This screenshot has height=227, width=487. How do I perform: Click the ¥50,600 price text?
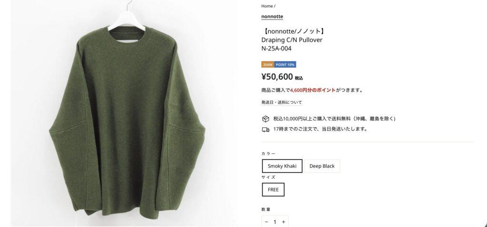point(277,76)
